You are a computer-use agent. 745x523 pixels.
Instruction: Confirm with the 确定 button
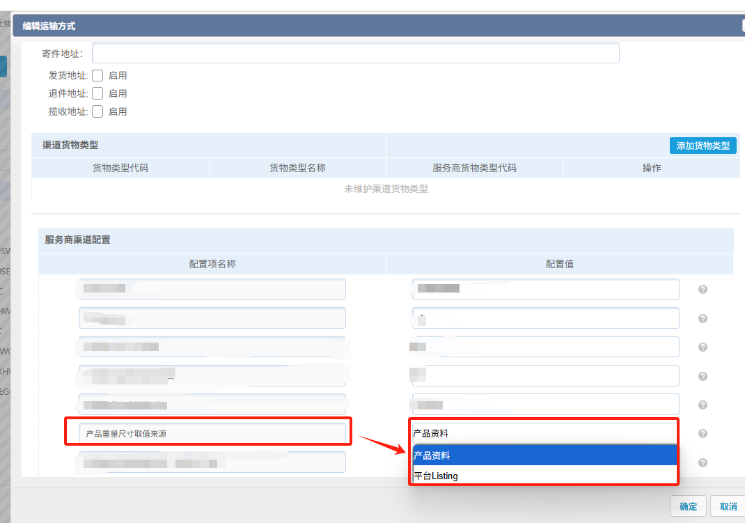pyautogui.click(x=688, y=506)
